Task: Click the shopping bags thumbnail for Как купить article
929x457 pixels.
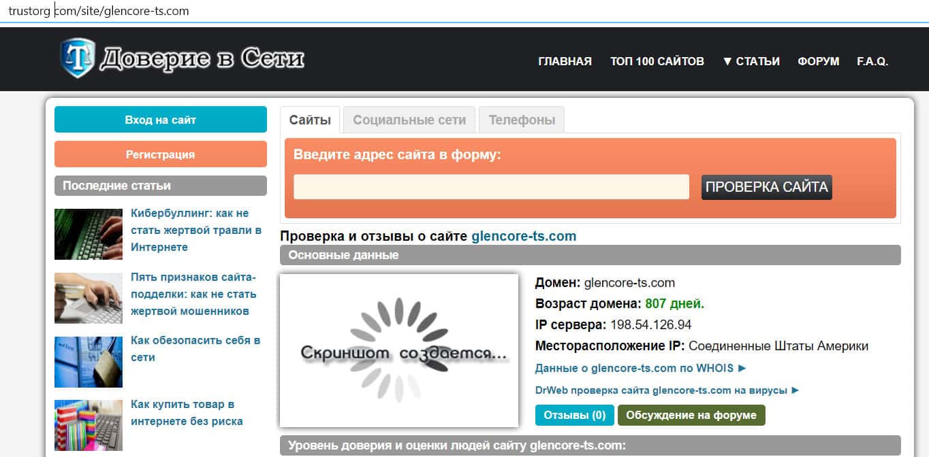Action: tap(89, 426)
